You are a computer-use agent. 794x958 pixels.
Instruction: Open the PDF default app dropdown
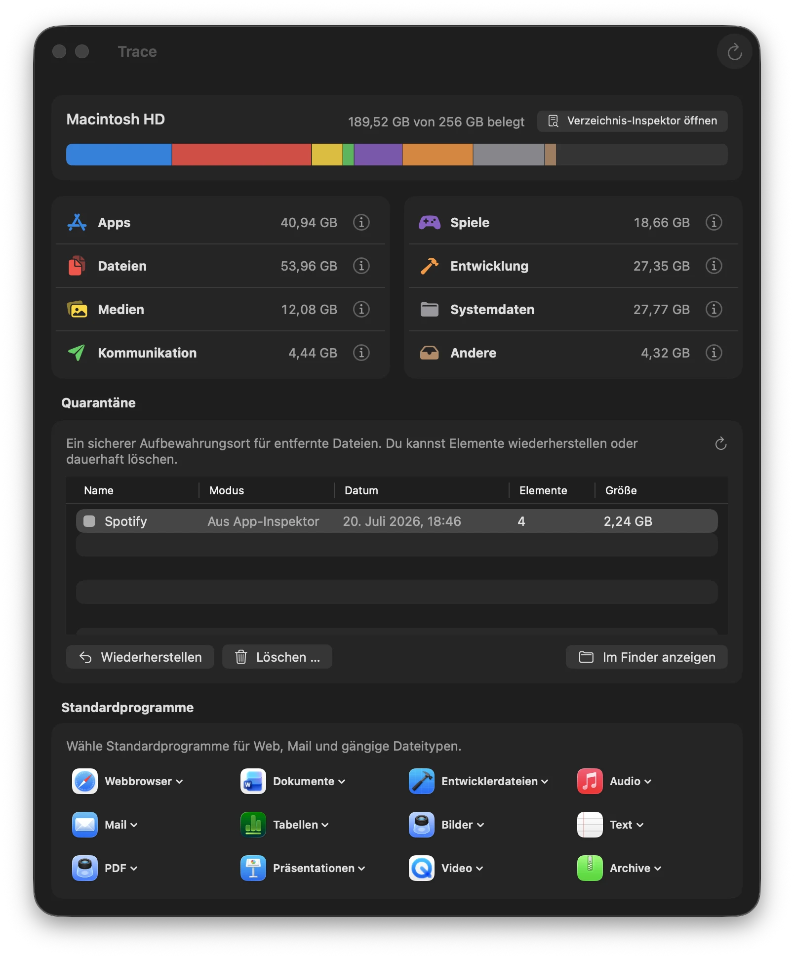pos(121,868)
